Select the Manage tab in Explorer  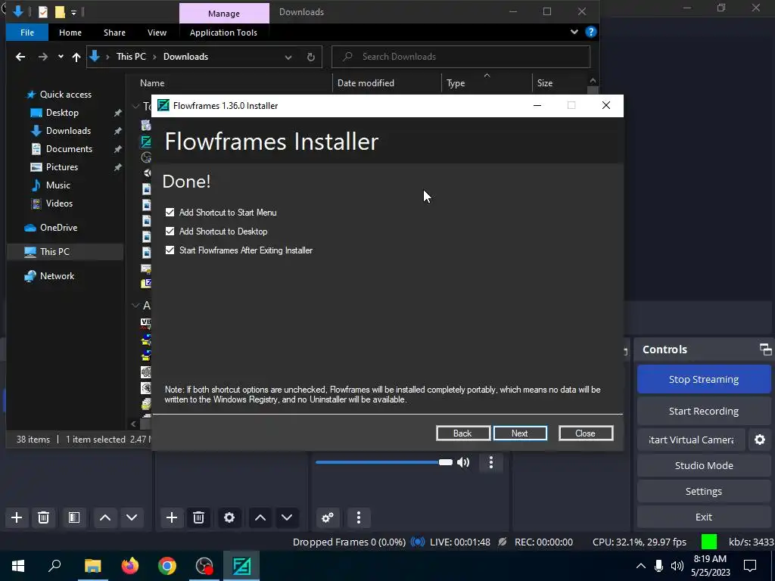(224, 14)
